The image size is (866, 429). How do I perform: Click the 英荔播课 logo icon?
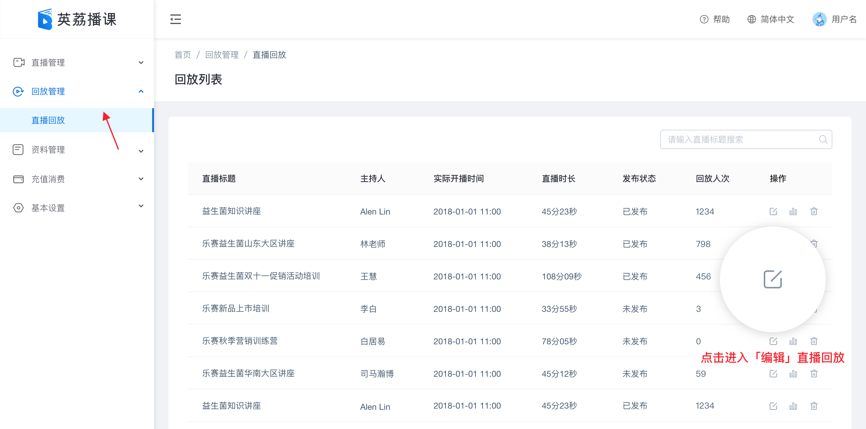tap(45, 19)
